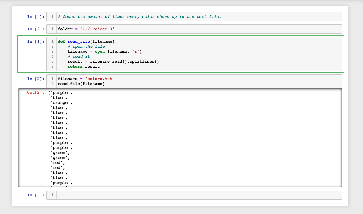The image size is (363, 214).
Task: Select the read_file(filename) call line
Action: pos(81,84)
